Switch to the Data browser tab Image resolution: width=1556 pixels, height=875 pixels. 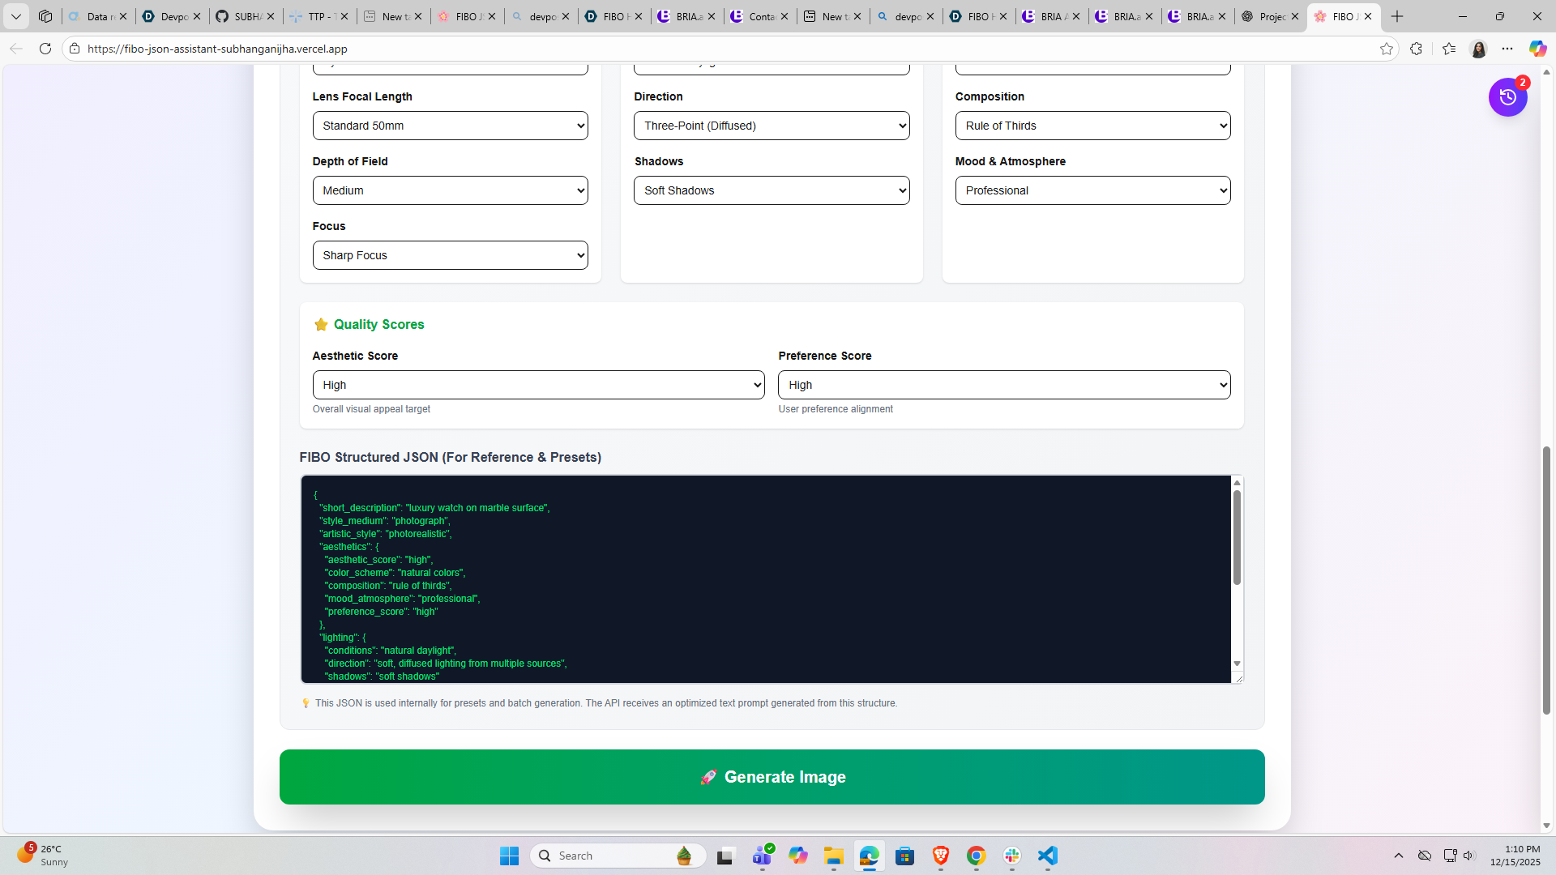[x=96, y=16]
